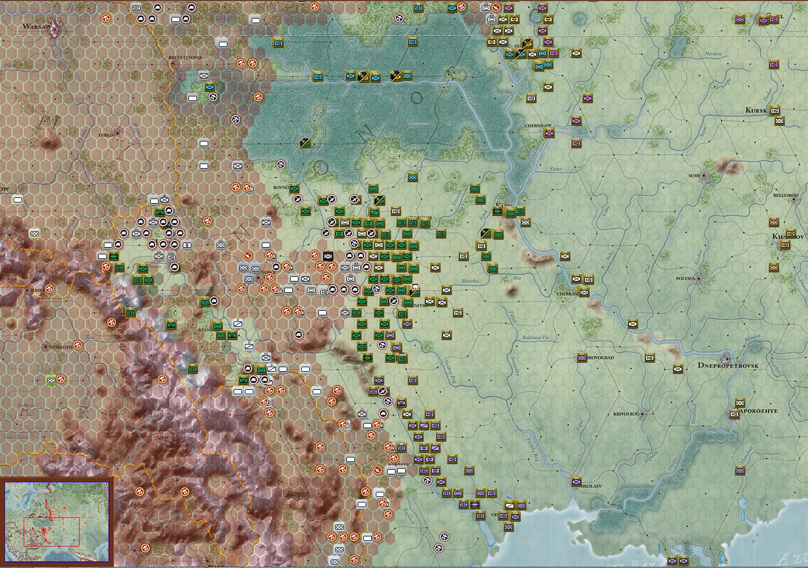The width and height of the screenshot is (808, 568).
Task: Select the purple infantry counter east of Snov river
Action: pyautogui.click(x=587, y=99)
